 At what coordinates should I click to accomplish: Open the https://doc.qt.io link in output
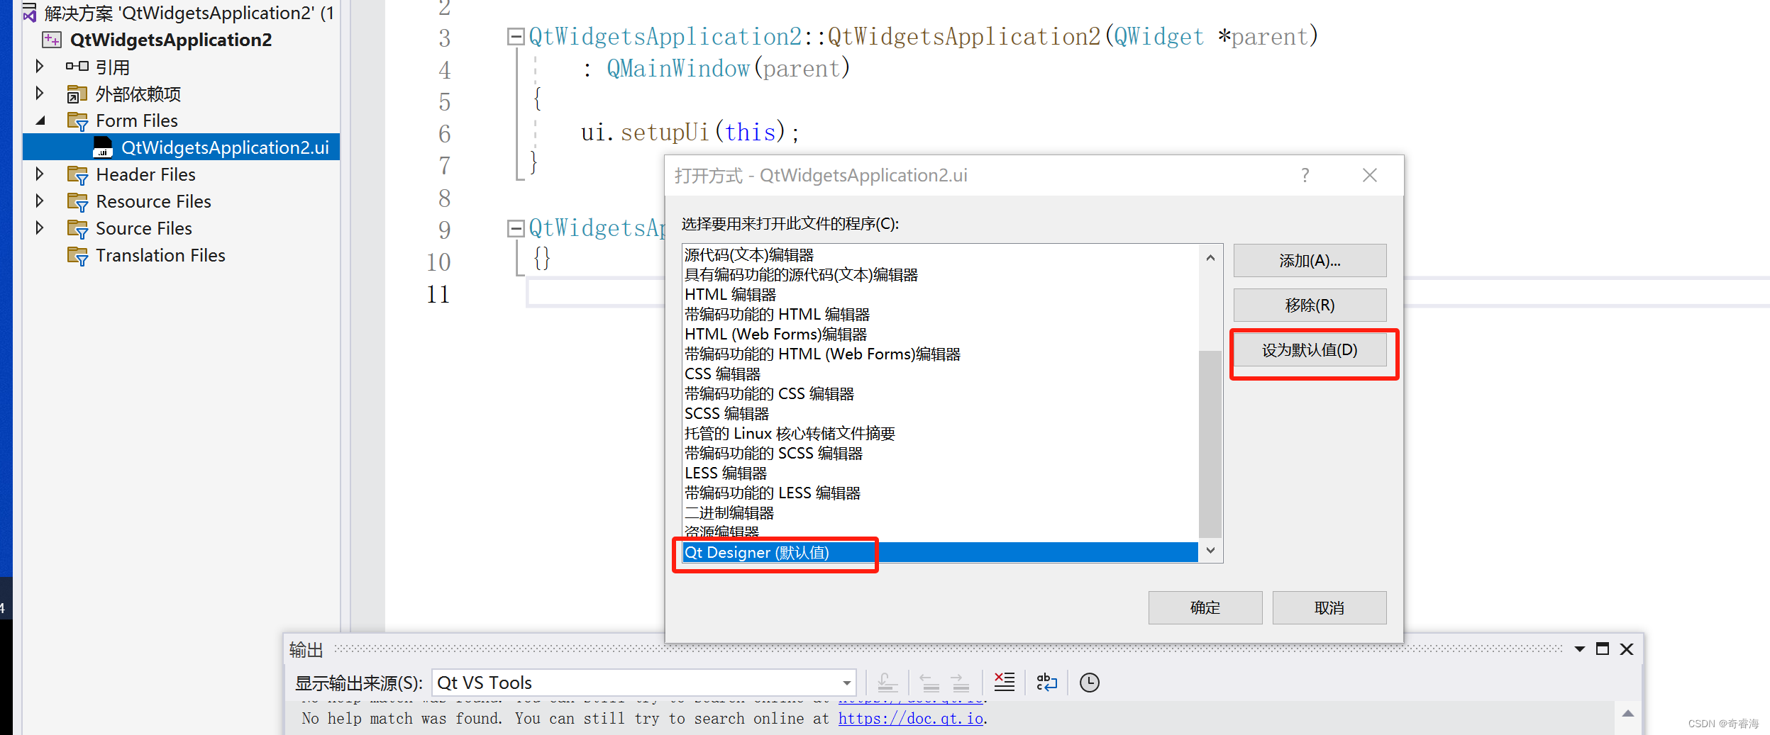[x=910, y=719]
